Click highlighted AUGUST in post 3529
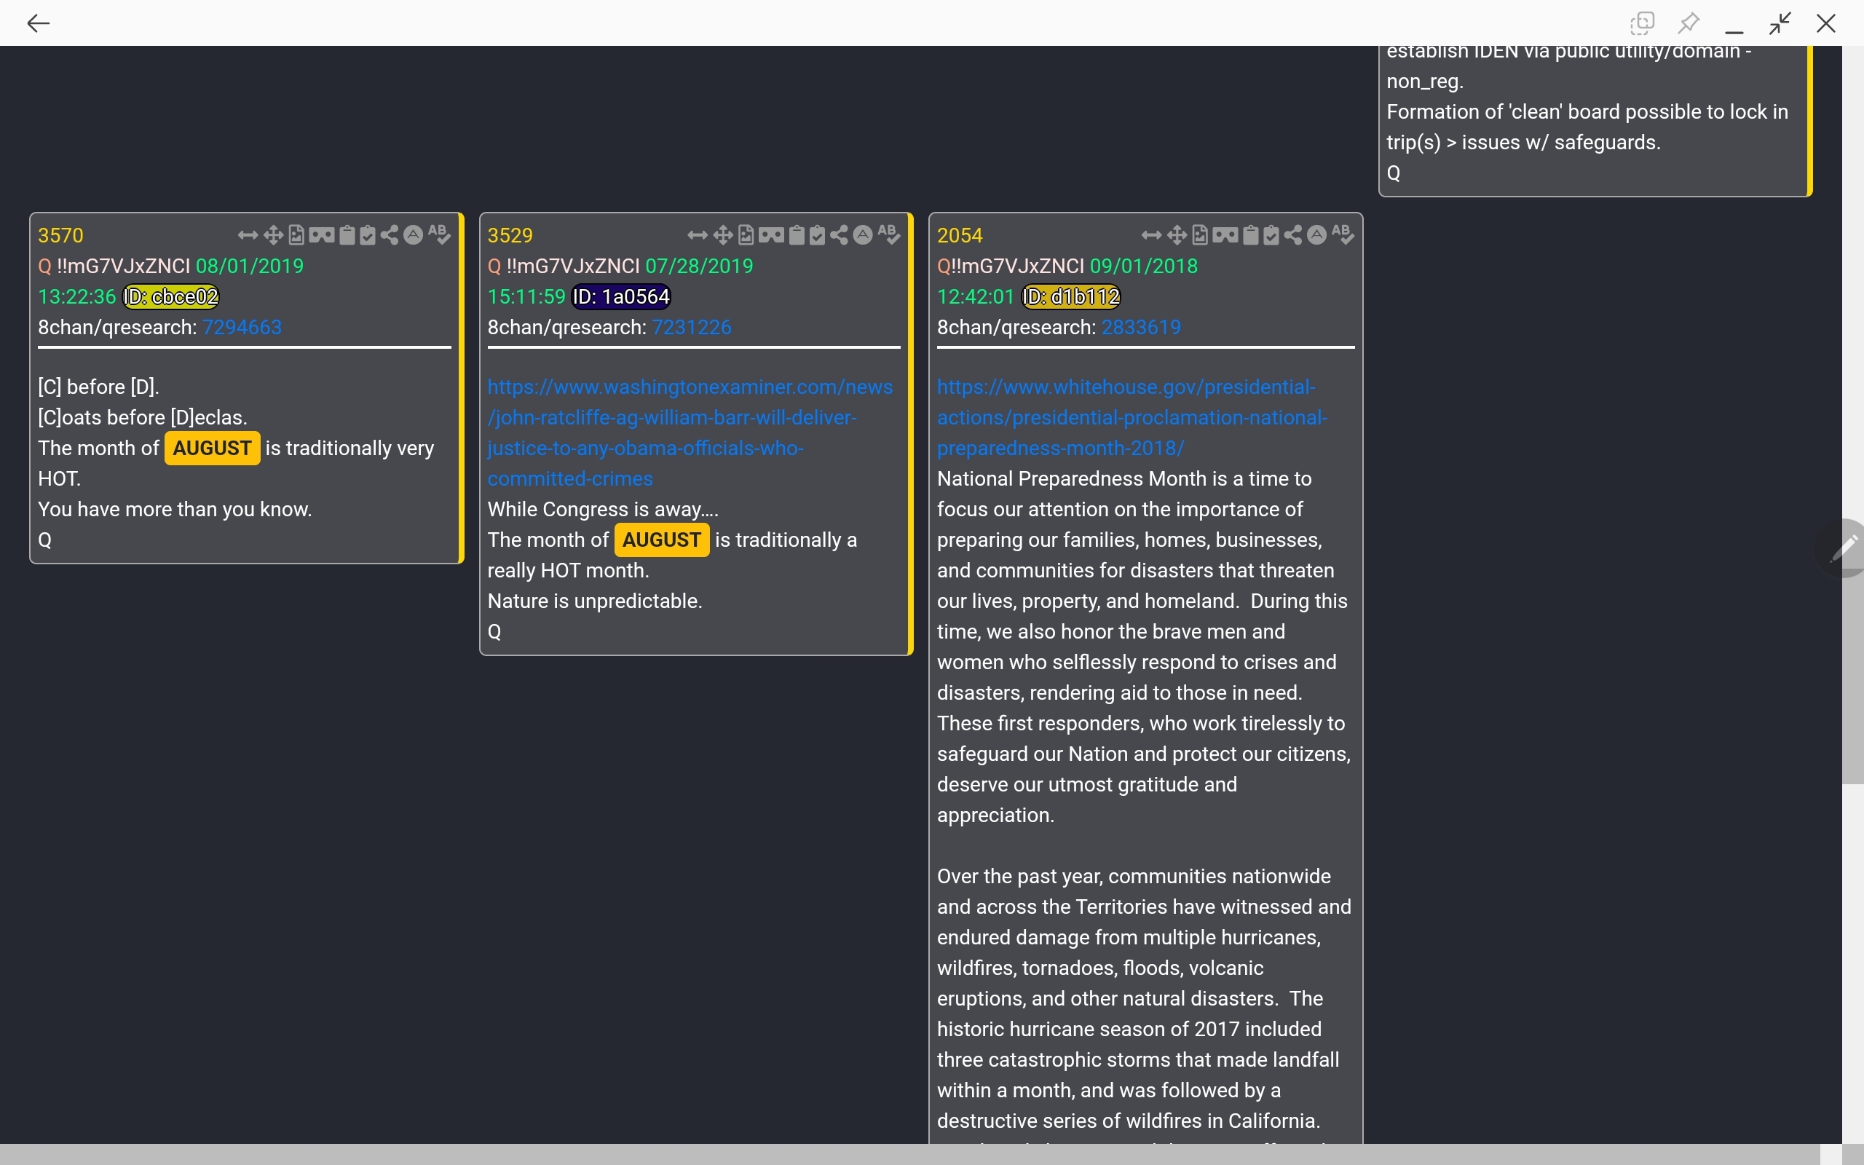The height and width of the screenshot is (1165, 1864). (663, 540)
